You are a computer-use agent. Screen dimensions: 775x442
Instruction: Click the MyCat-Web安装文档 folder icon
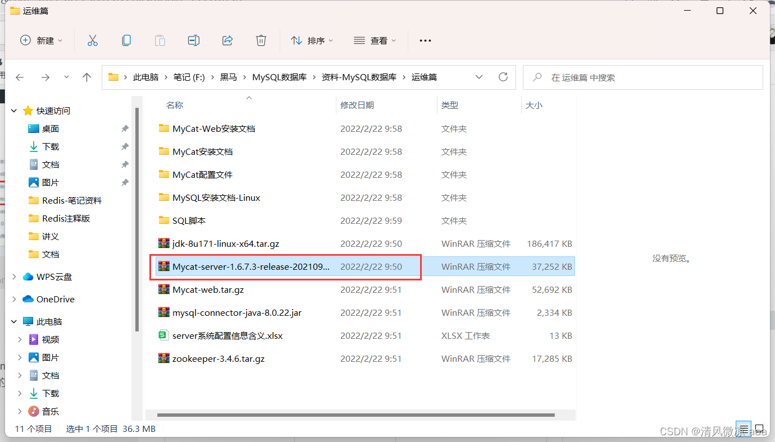click(164, 128)
